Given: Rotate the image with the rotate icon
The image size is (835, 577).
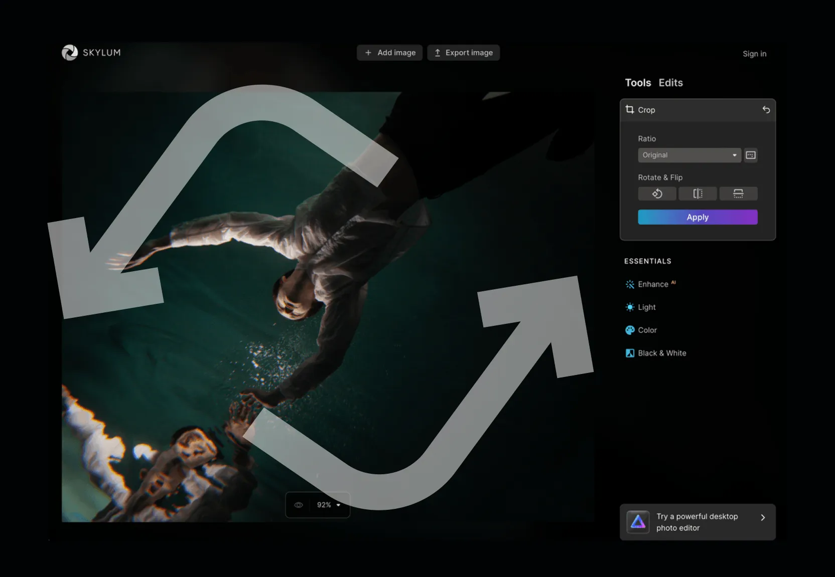Looking at the screenshot, I should pyautogui.click(x=657, y=194).
